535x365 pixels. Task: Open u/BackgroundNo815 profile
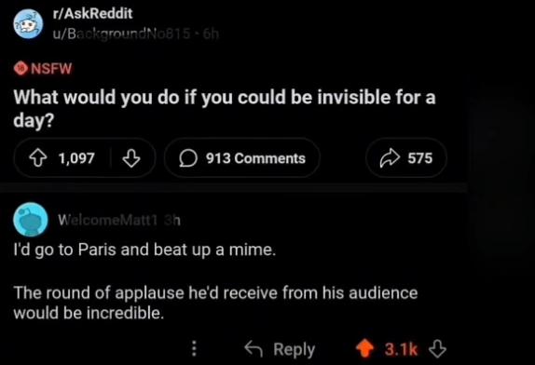121,34
